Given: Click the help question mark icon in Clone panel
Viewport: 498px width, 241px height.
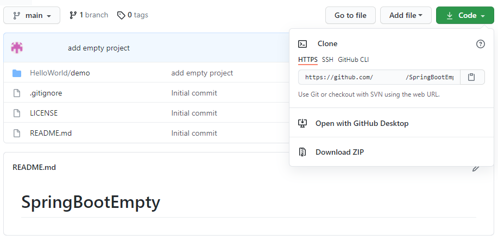Looking at the screenshot, I should point(481,44).
